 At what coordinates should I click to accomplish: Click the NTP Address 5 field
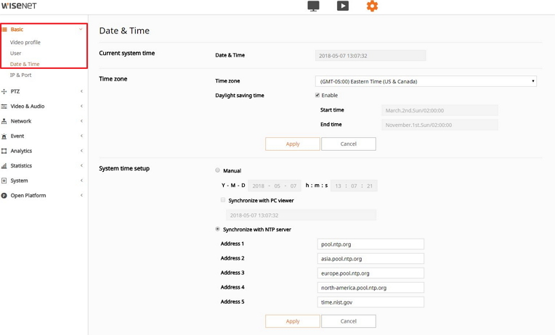coord(370,302)
